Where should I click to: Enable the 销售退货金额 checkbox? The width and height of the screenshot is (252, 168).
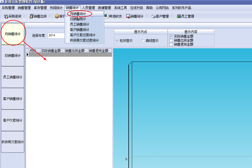[171, 45]
